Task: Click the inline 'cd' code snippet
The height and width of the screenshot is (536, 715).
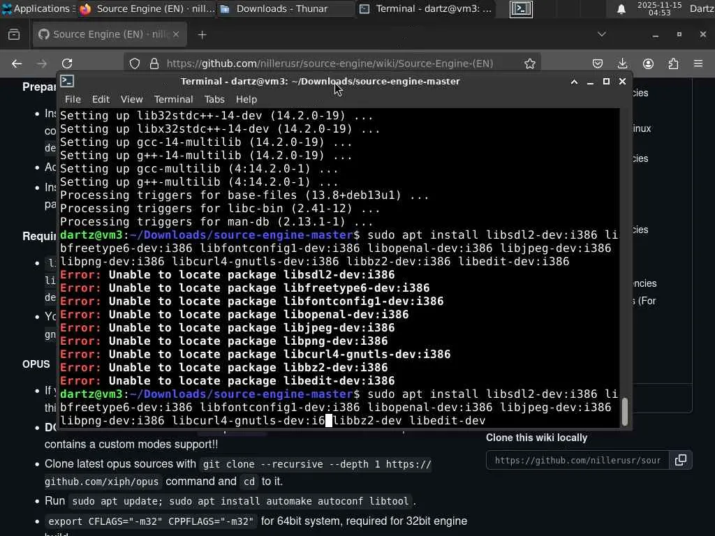Action: [249, 482]
